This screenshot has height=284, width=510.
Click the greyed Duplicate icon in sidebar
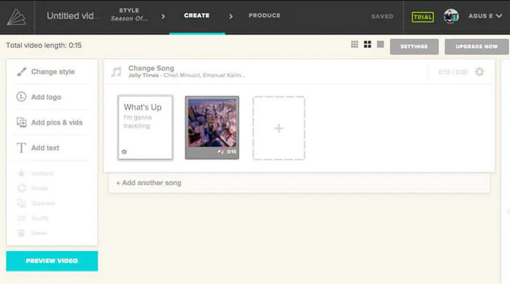click(x=21, y=203)
